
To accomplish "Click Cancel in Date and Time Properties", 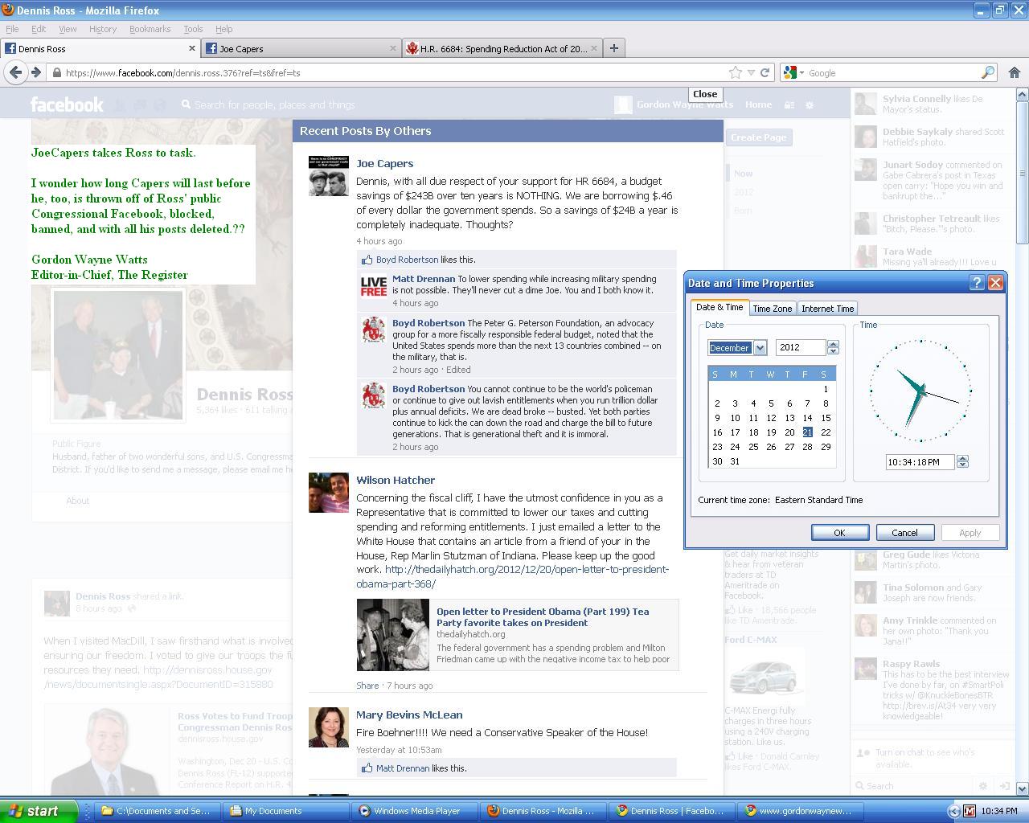I will (x=904, y=533).
